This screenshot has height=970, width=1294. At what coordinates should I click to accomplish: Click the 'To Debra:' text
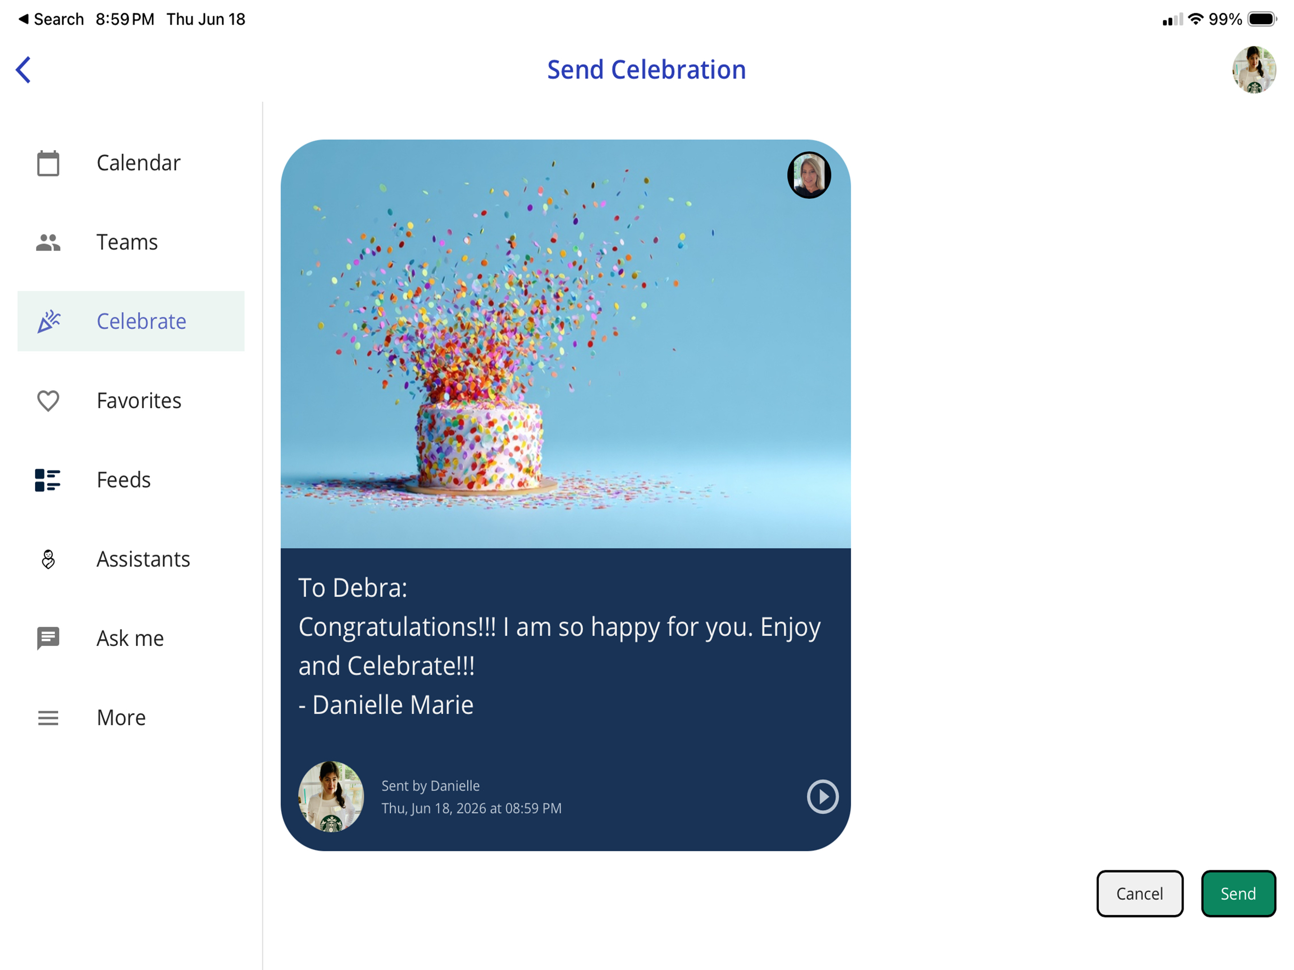coord(353,588)
